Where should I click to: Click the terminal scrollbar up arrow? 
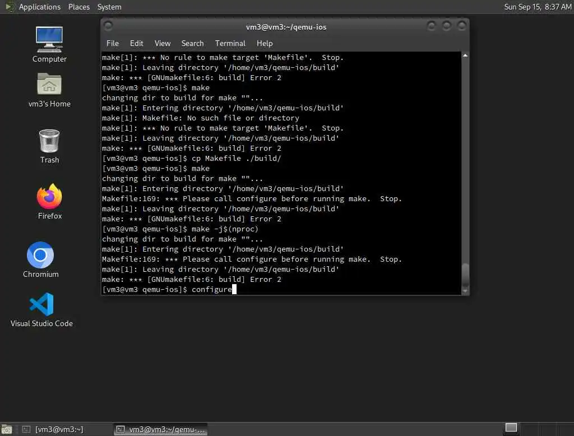[465, 55]
